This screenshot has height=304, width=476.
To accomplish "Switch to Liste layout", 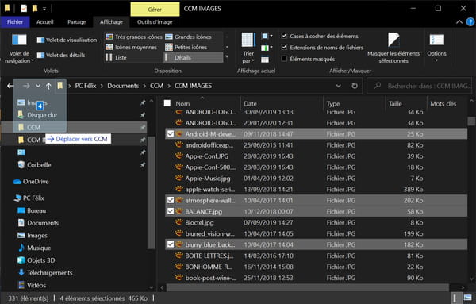I will click(116, 57).
